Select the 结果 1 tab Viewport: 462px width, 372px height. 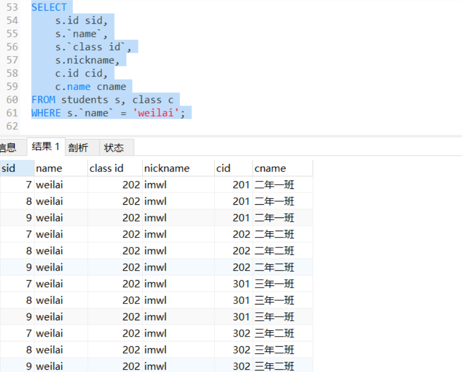[45, 147]
